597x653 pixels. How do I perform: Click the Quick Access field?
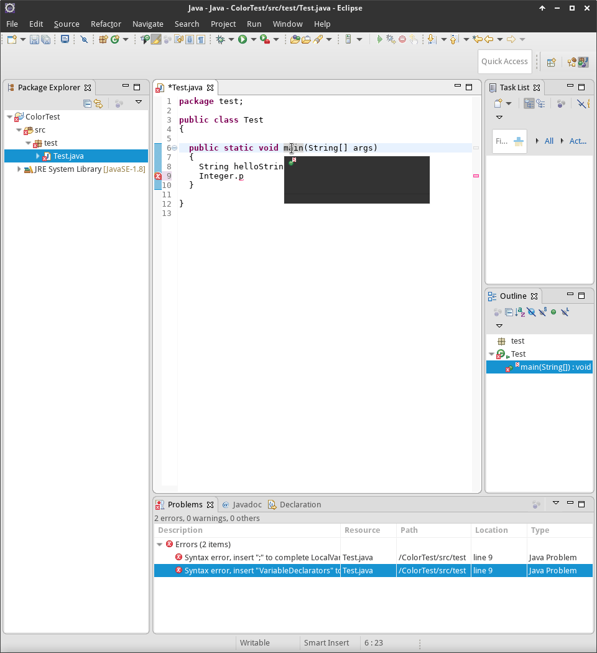[x=504, y=62]
